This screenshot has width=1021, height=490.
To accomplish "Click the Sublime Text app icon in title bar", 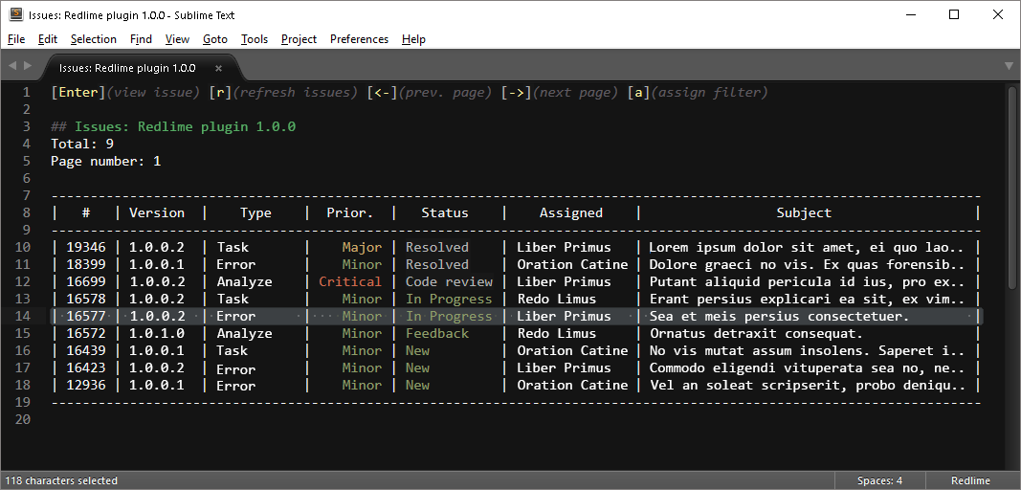I will tap(16, 14).
